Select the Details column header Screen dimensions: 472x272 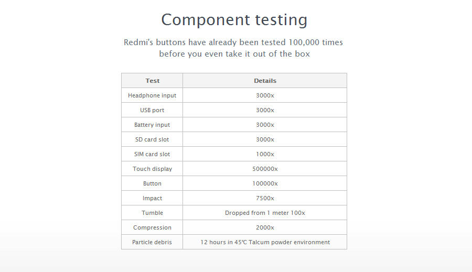pyautogui.click(x=265, y=81)
